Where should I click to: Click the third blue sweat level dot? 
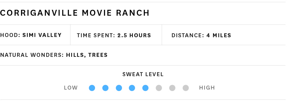tap(119, 88)
